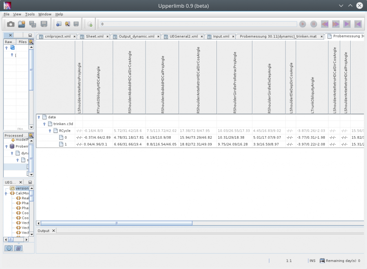Image resolution: width=367 pixels, height=269 pixels.
Task: Click the camera snapshot icon in toolbar
Action: pyautogui.click(x=11, y=24)
